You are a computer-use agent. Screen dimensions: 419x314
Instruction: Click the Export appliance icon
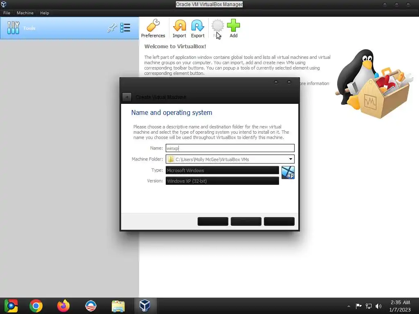click(x=198, y=28)
